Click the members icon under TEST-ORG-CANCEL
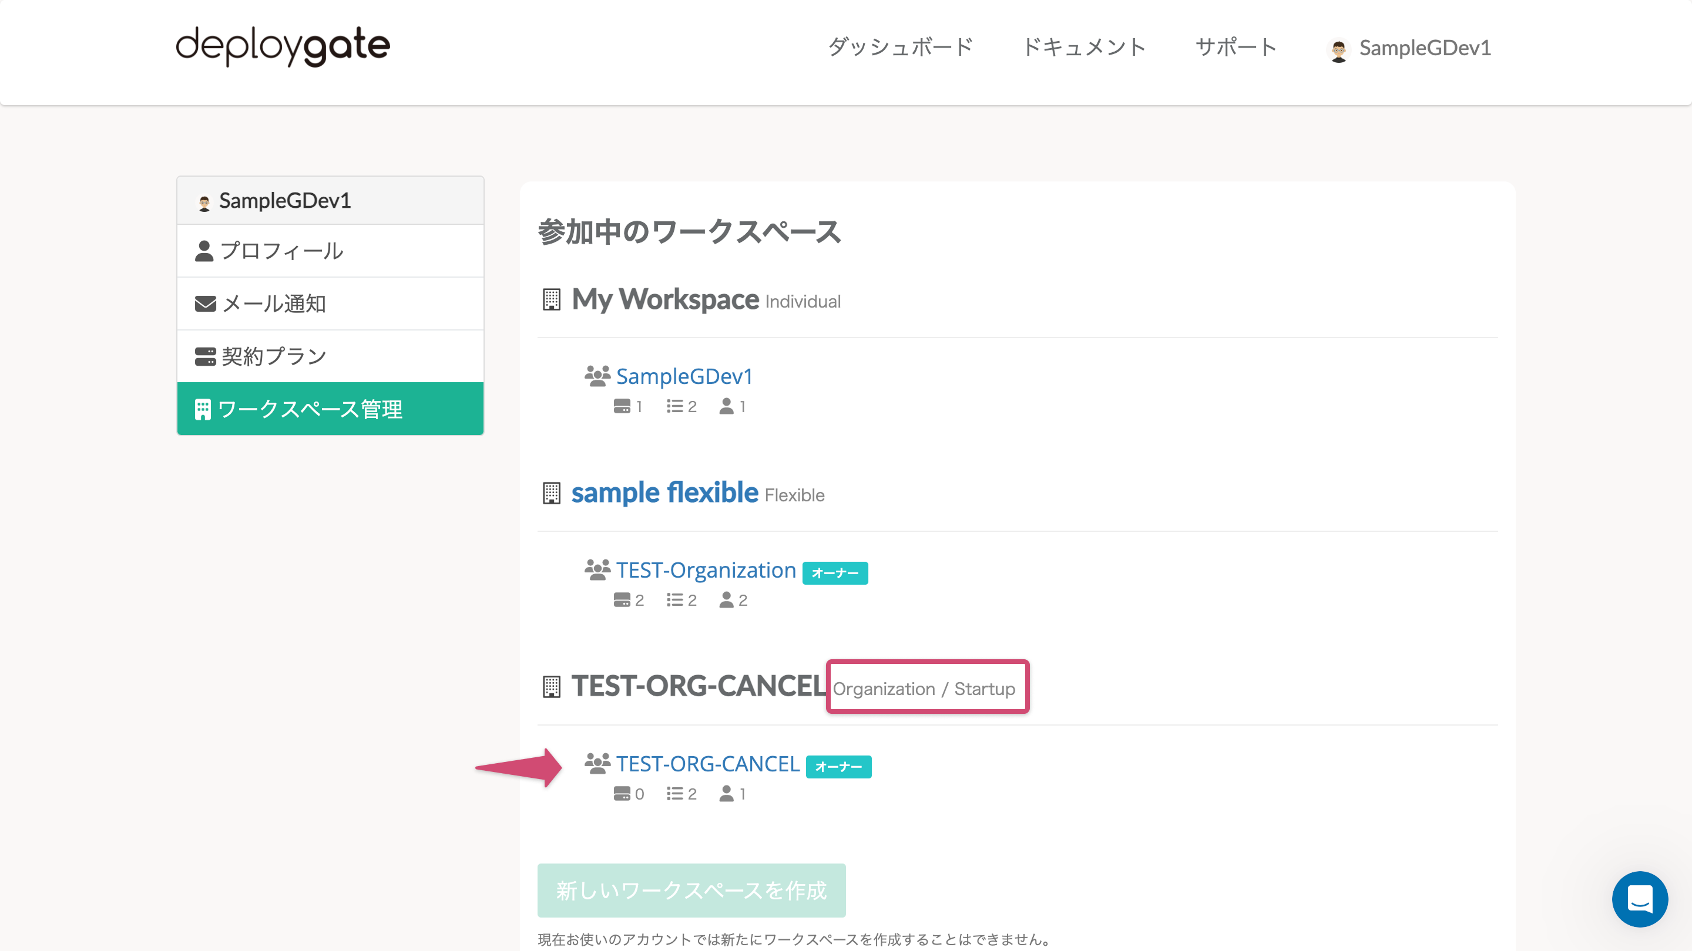The height and width of the screenshot is (951, 1692). [729, 794]
